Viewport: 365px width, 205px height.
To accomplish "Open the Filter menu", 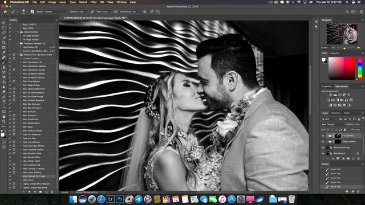I will coord(94,2).
